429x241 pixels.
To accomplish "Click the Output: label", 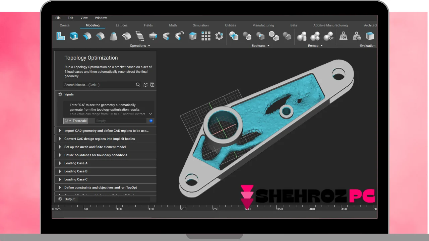I will coord(70,199).
